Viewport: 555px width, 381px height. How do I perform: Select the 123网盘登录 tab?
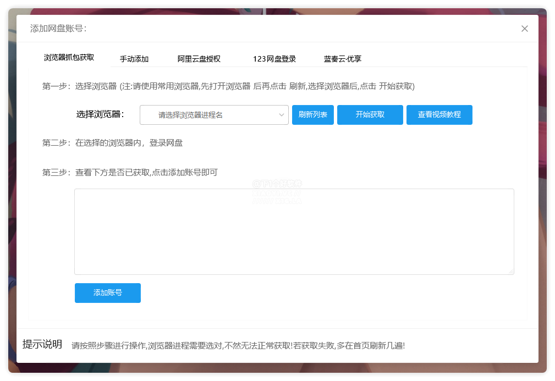coord(274,58)
